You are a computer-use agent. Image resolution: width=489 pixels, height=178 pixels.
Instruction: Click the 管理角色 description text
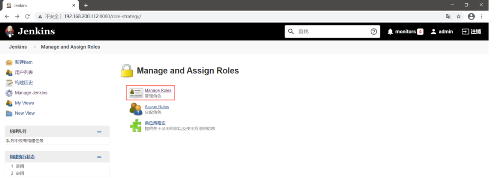(153, 96)
